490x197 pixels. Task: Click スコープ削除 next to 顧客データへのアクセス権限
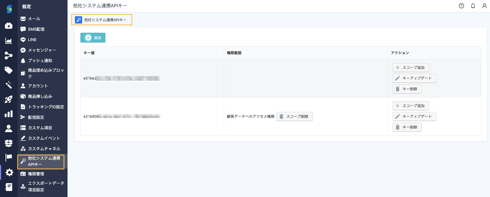(294, 116)
